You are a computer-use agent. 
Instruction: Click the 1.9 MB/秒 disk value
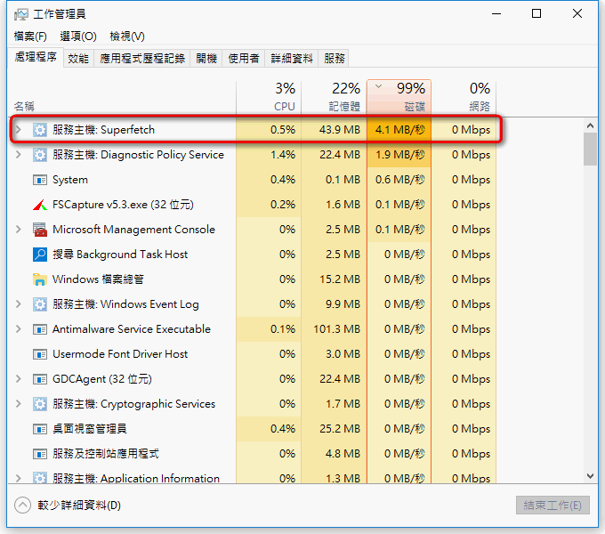pos(399,155)
